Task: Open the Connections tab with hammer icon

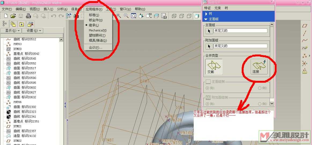Action: tap(30, 24)
